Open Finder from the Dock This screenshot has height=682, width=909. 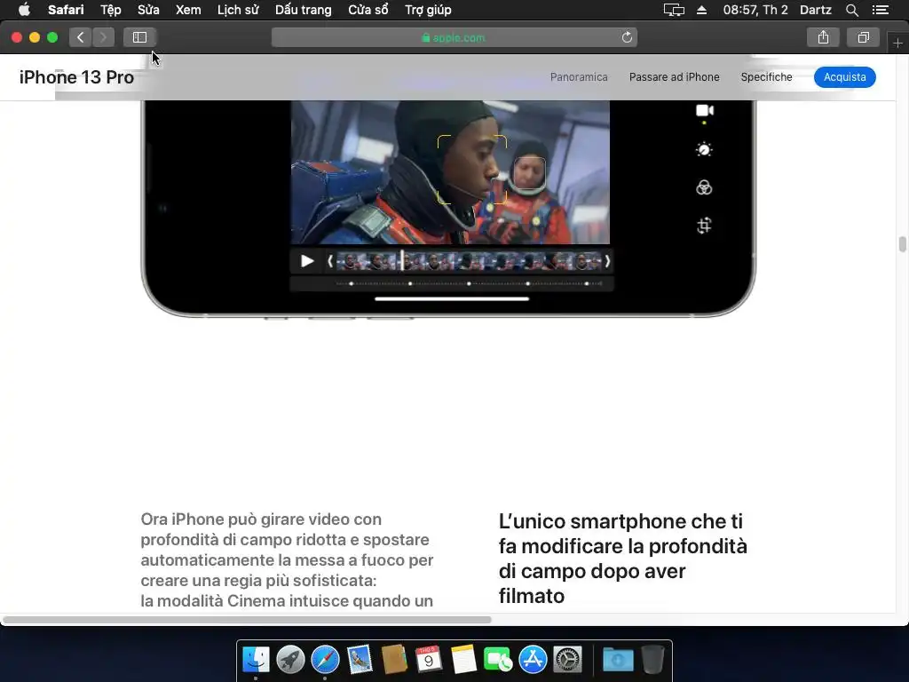point(256,660)
